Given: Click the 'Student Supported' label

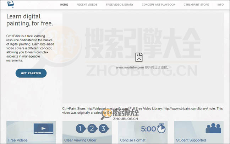Looking at the screenshot, I should click(191, 140).
